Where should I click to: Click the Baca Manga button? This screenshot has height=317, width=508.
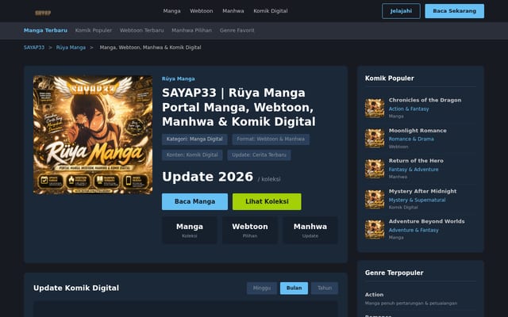194,201
